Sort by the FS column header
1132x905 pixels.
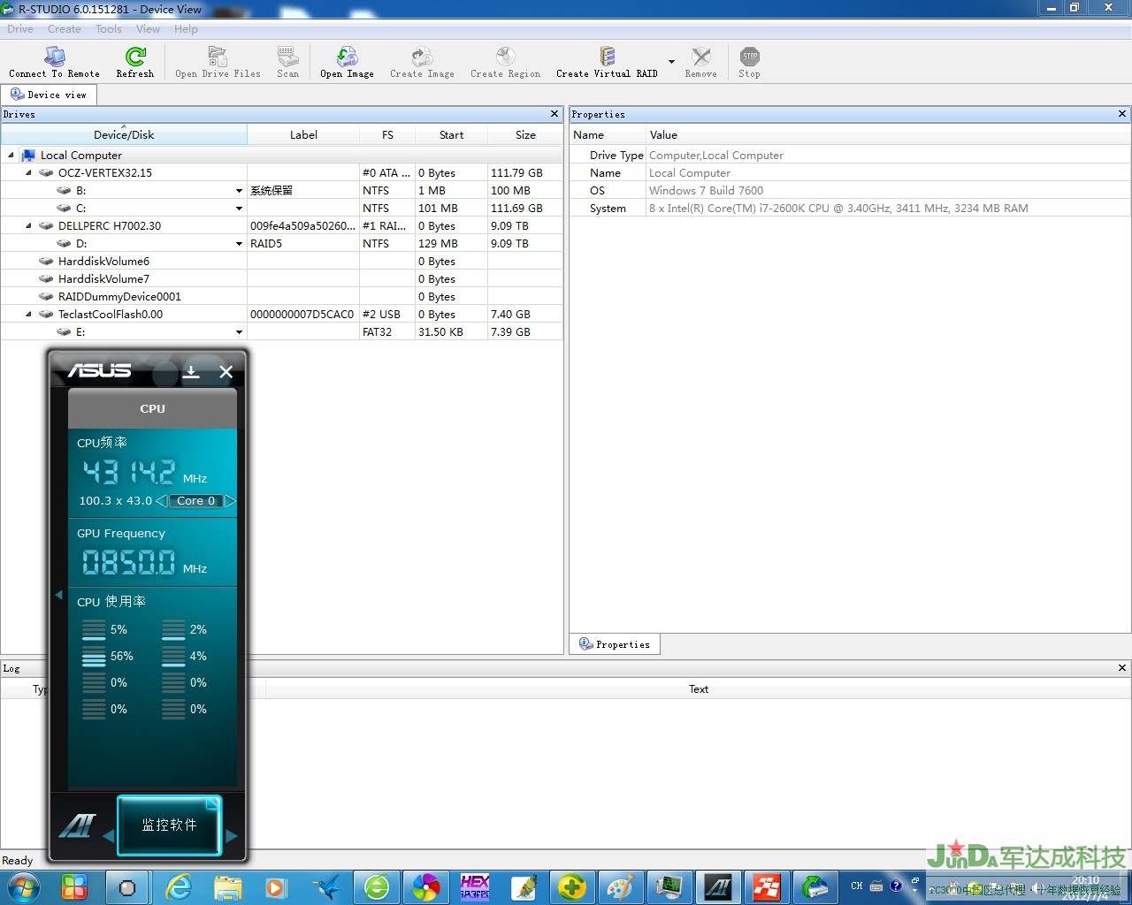point(387,134)
